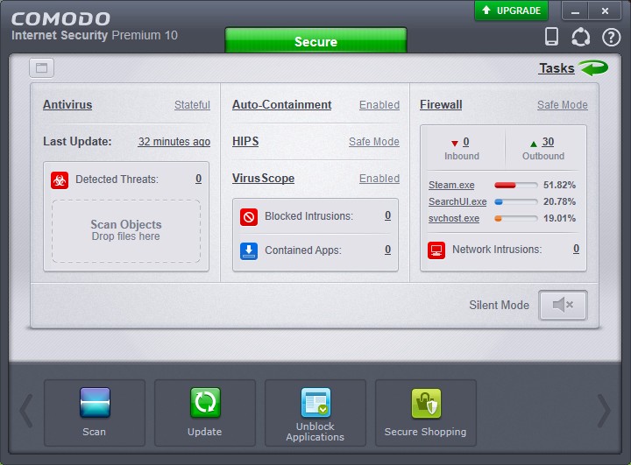Click the Blocked Intrusions count 0
Viewport: 631px width, 465px height.
click(x=387, y=215)
